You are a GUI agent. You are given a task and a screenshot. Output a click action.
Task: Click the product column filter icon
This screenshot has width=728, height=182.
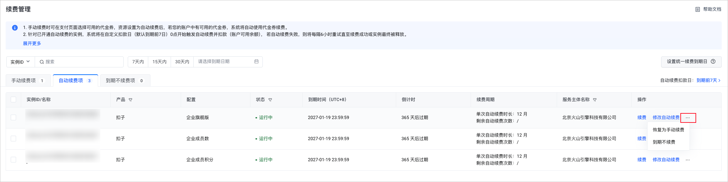tap(131, 100)
